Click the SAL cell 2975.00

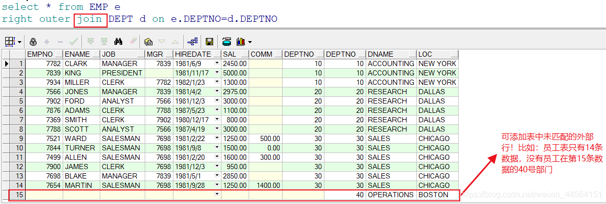click(x=235, y=92)
